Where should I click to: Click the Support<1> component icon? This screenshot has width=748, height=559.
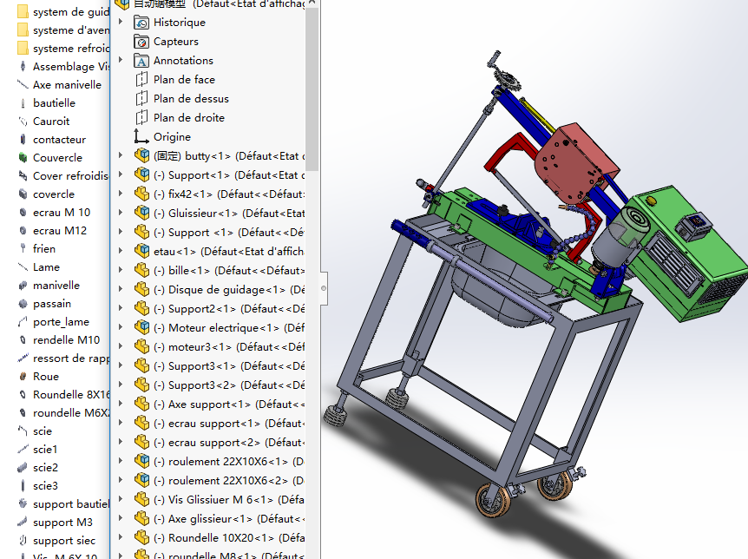(x=141, y=174)
